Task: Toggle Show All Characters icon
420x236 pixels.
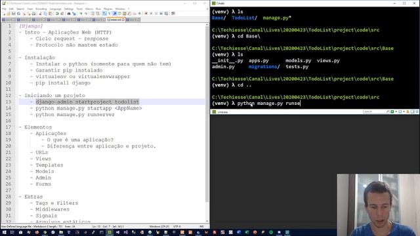Action: pos(110,13)
